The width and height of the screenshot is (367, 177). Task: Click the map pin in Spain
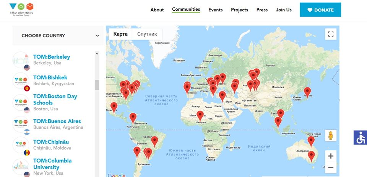tap(187, 88)
